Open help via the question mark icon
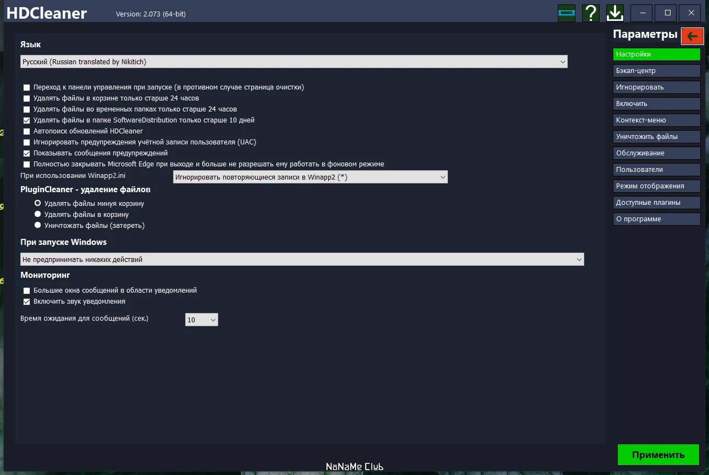The width and height of the screenshot is (709, 475). [x=590, y=13]
